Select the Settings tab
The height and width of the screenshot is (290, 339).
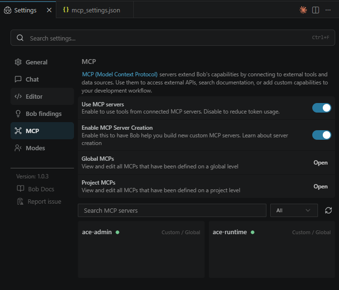(x=28, y=10)
